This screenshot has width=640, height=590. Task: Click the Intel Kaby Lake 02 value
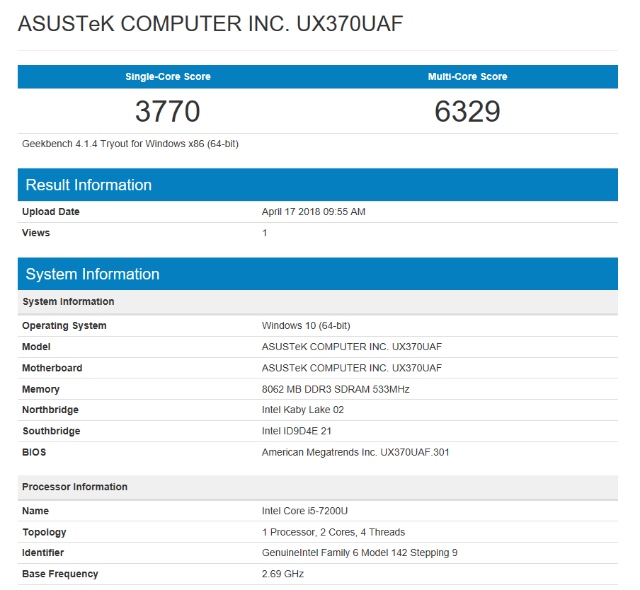pos(303,410)
